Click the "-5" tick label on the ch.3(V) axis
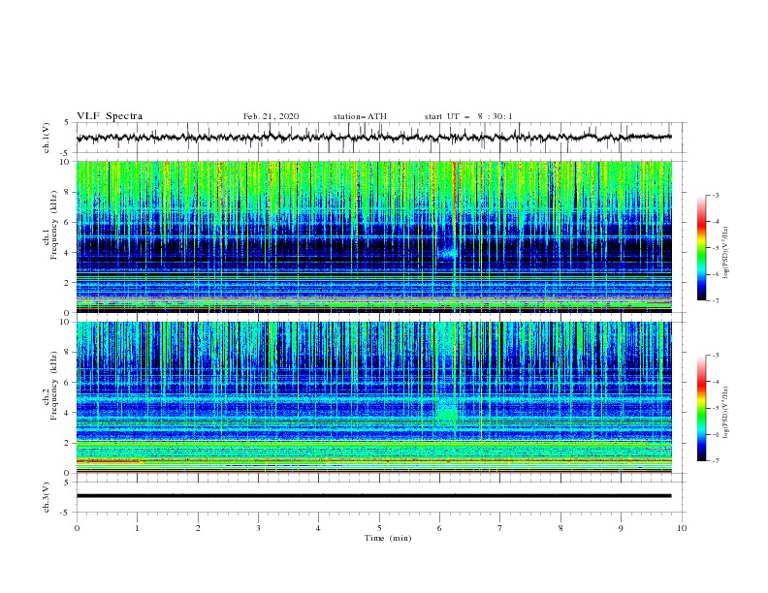The height and width of the screenshot is (593, 768). point(66,513)
